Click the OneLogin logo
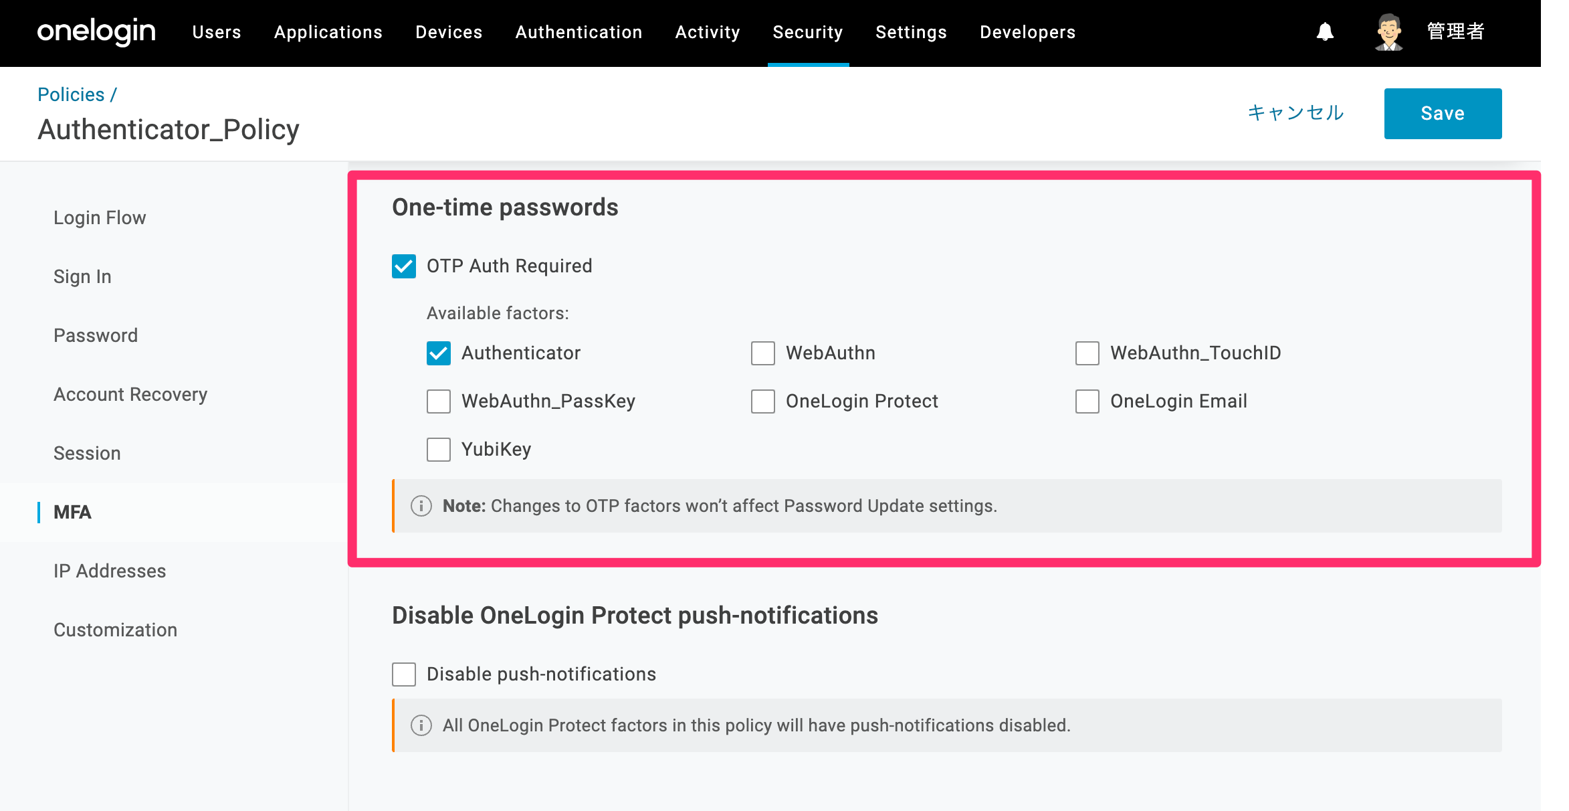 pos(96,31)
